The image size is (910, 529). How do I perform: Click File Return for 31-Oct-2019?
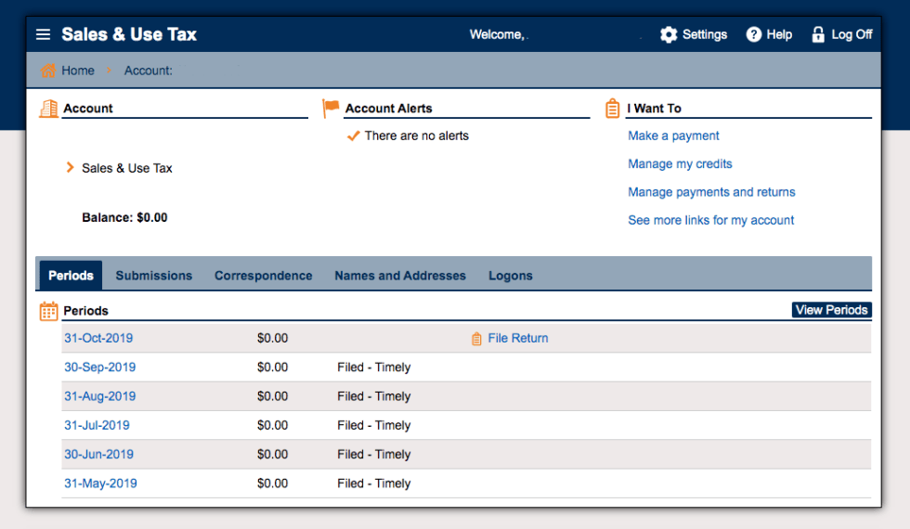point(517,339)
